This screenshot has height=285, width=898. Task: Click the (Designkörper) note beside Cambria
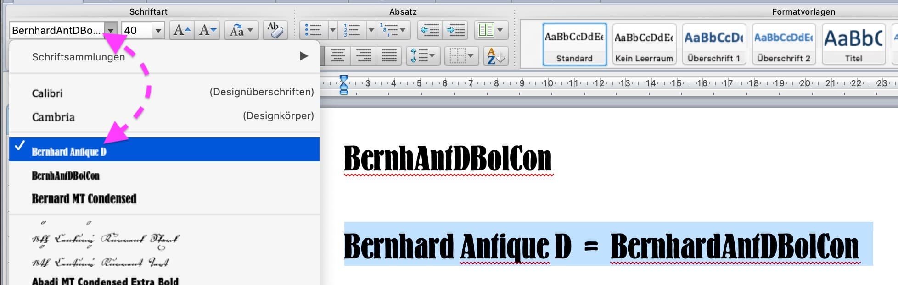click(278, 116)
